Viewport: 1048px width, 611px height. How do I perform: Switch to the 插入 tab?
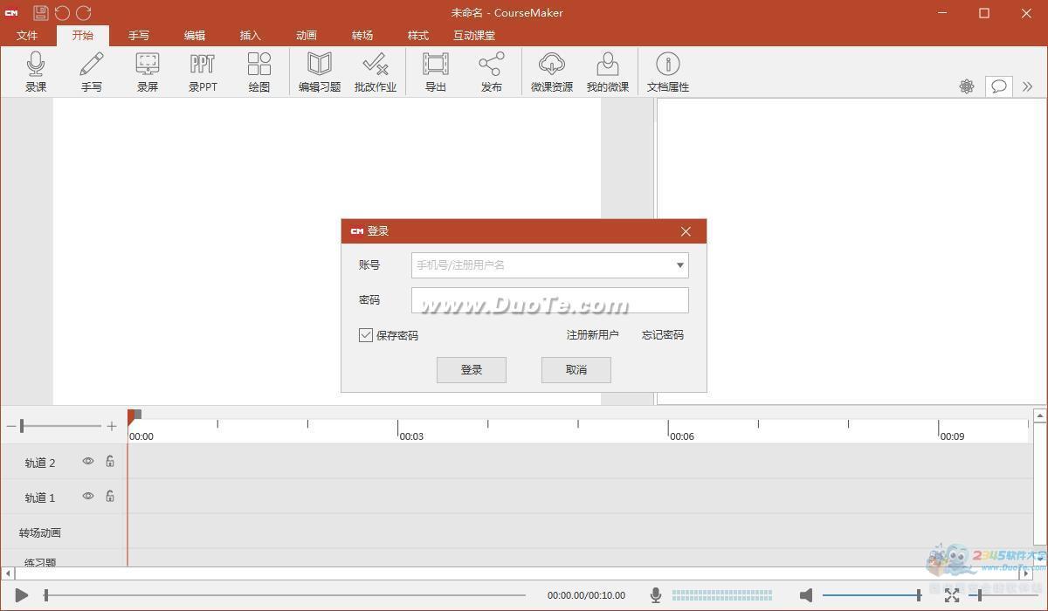[251, 36]
